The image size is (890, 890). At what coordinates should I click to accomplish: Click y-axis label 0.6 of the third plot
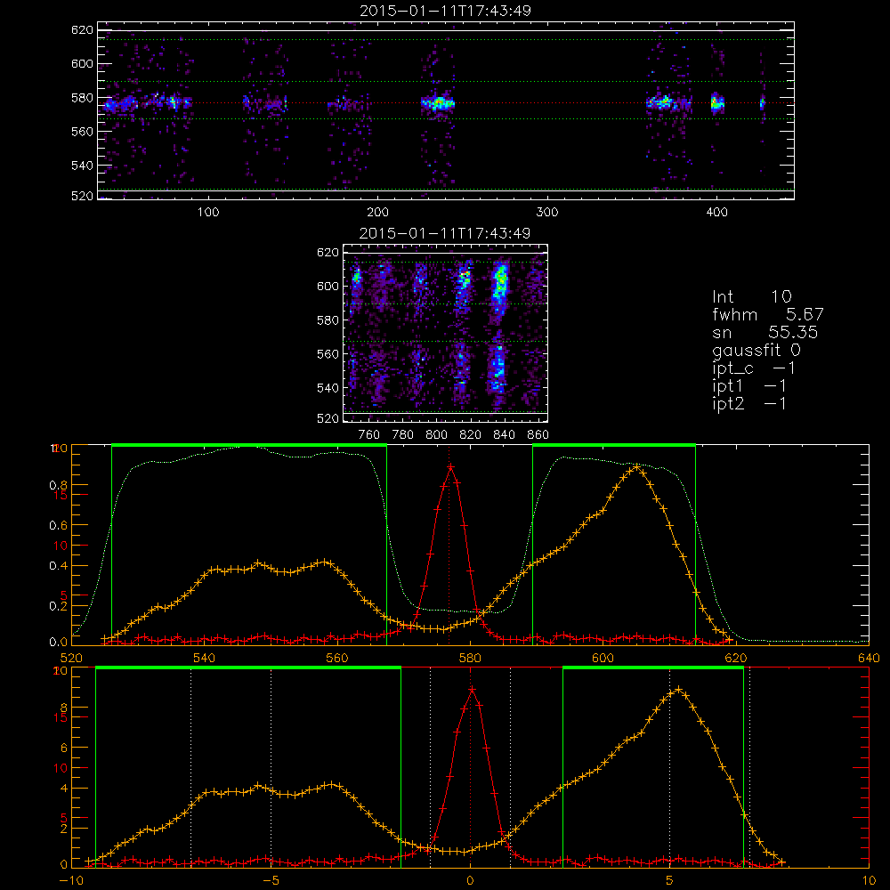tap(58, 526)
